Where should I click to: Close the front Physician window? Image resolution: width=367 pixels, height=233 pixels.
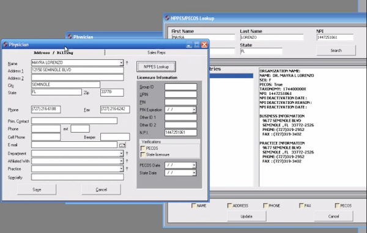tap(204, 45)
